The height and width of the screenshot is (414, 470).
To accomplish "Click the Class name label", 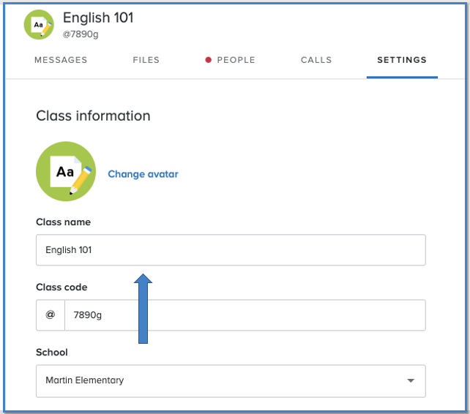I will [x=63, y=222].
